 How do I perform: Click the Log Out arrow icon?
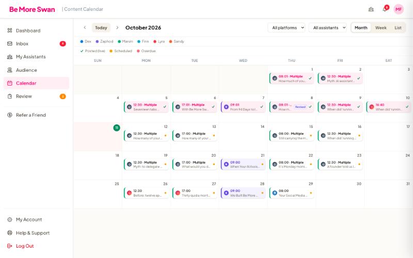coord(10,246)
